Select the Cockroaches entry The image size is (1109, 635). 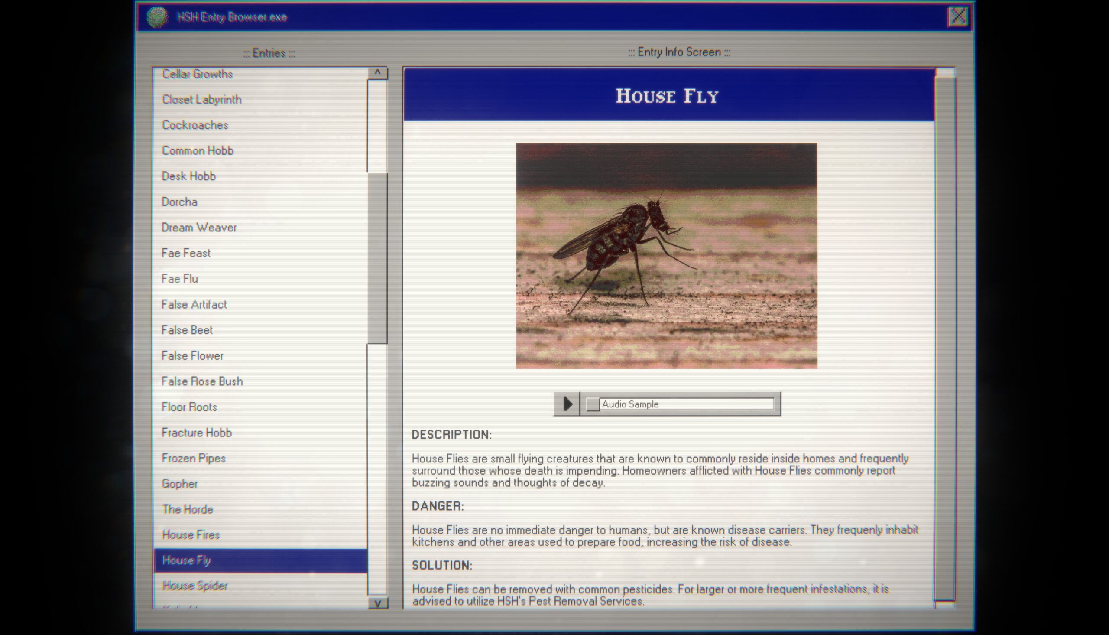(195, 124)
